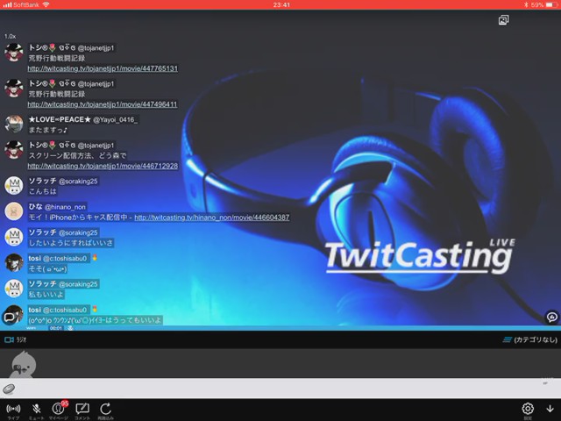Tap @Yayoi_0416_ user avatar

click(14, 124)
